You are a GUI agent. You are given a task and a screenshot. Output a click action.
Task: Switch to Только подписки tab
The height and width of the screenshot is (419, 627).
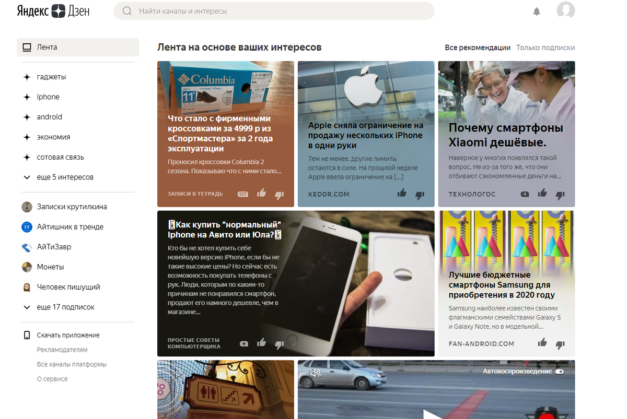(545, 47)
